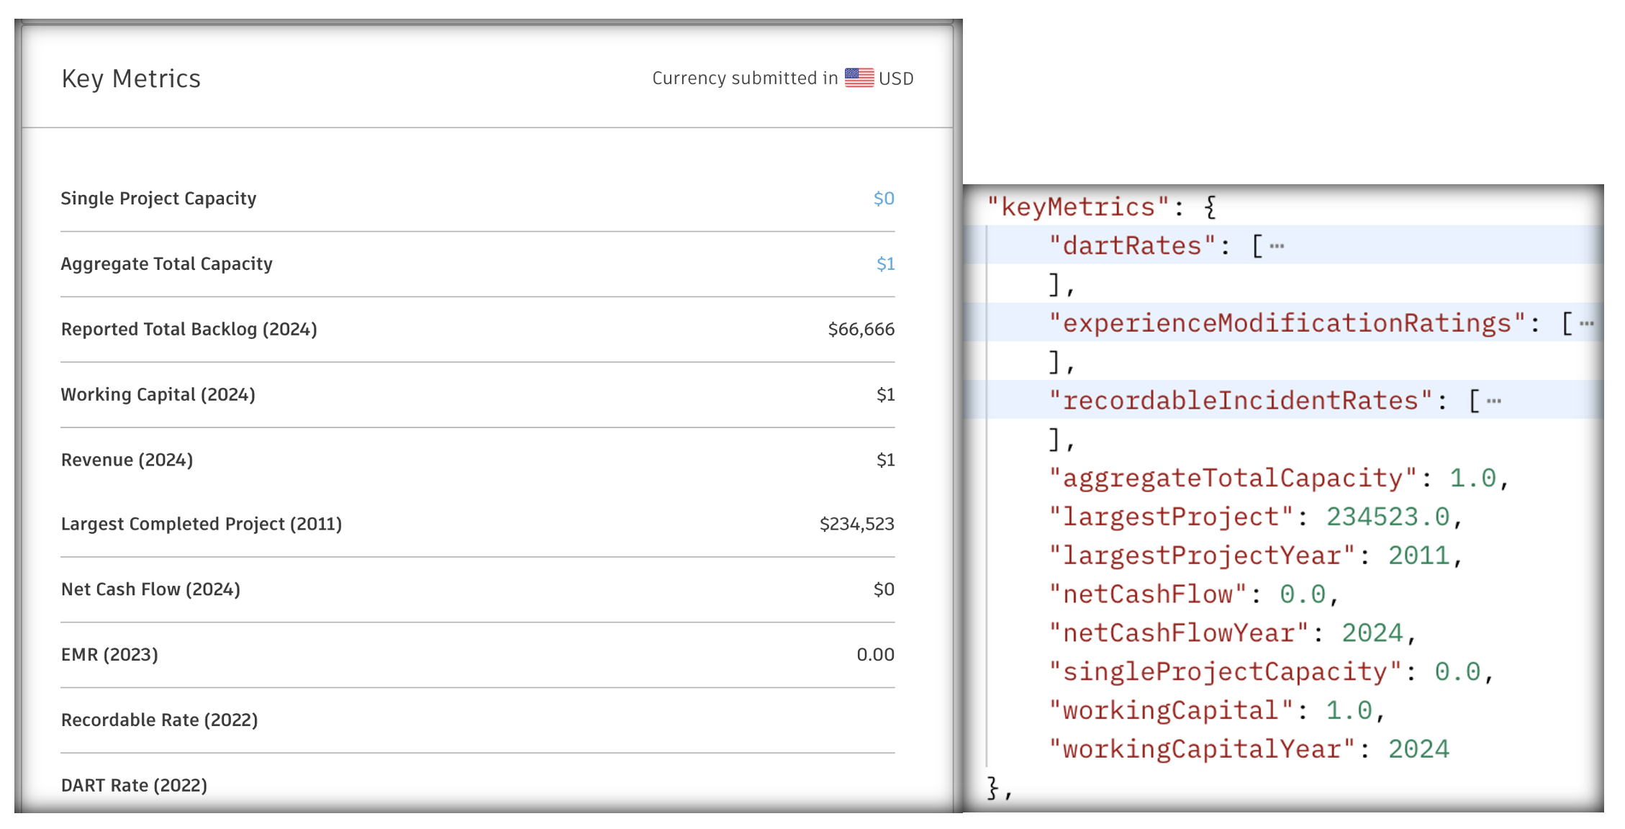This screenshot has width=1625, height=829.
Task: Click the "workingCapital" JSON key
Action: tap(1170, 712)
